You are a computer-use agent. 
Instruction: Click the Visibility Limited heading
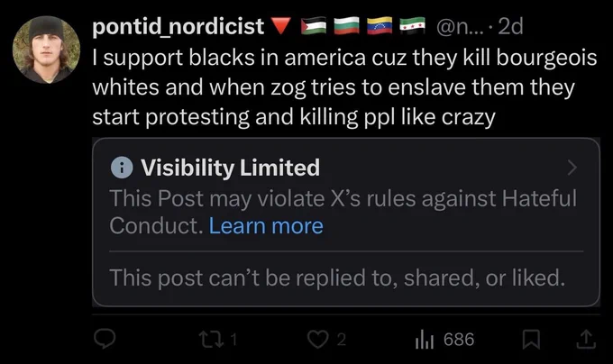(x=230, y=168)
